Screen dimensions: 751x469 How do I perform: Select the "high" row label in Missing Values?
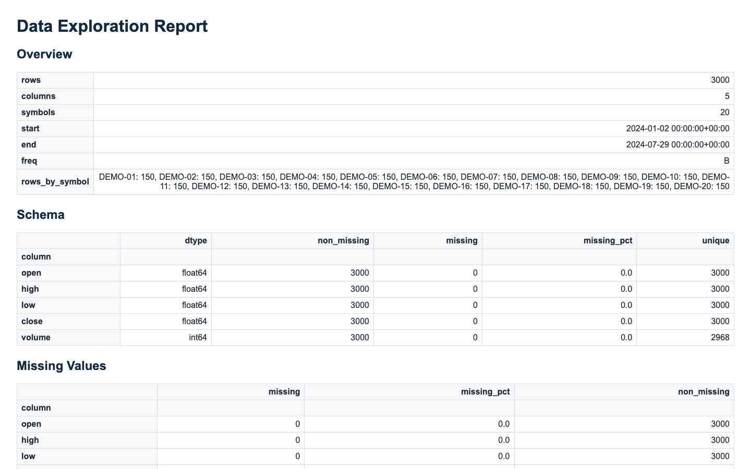tap(30, 440)
